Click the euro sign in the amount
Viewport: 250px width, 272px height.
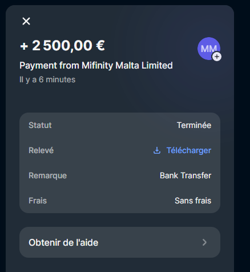[x=100, y=46]
